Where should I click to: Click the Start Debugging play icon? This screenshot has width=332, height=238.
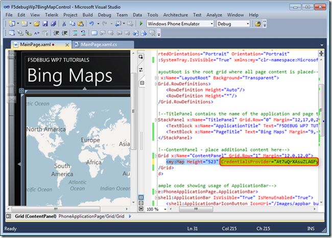coord(141,24)
